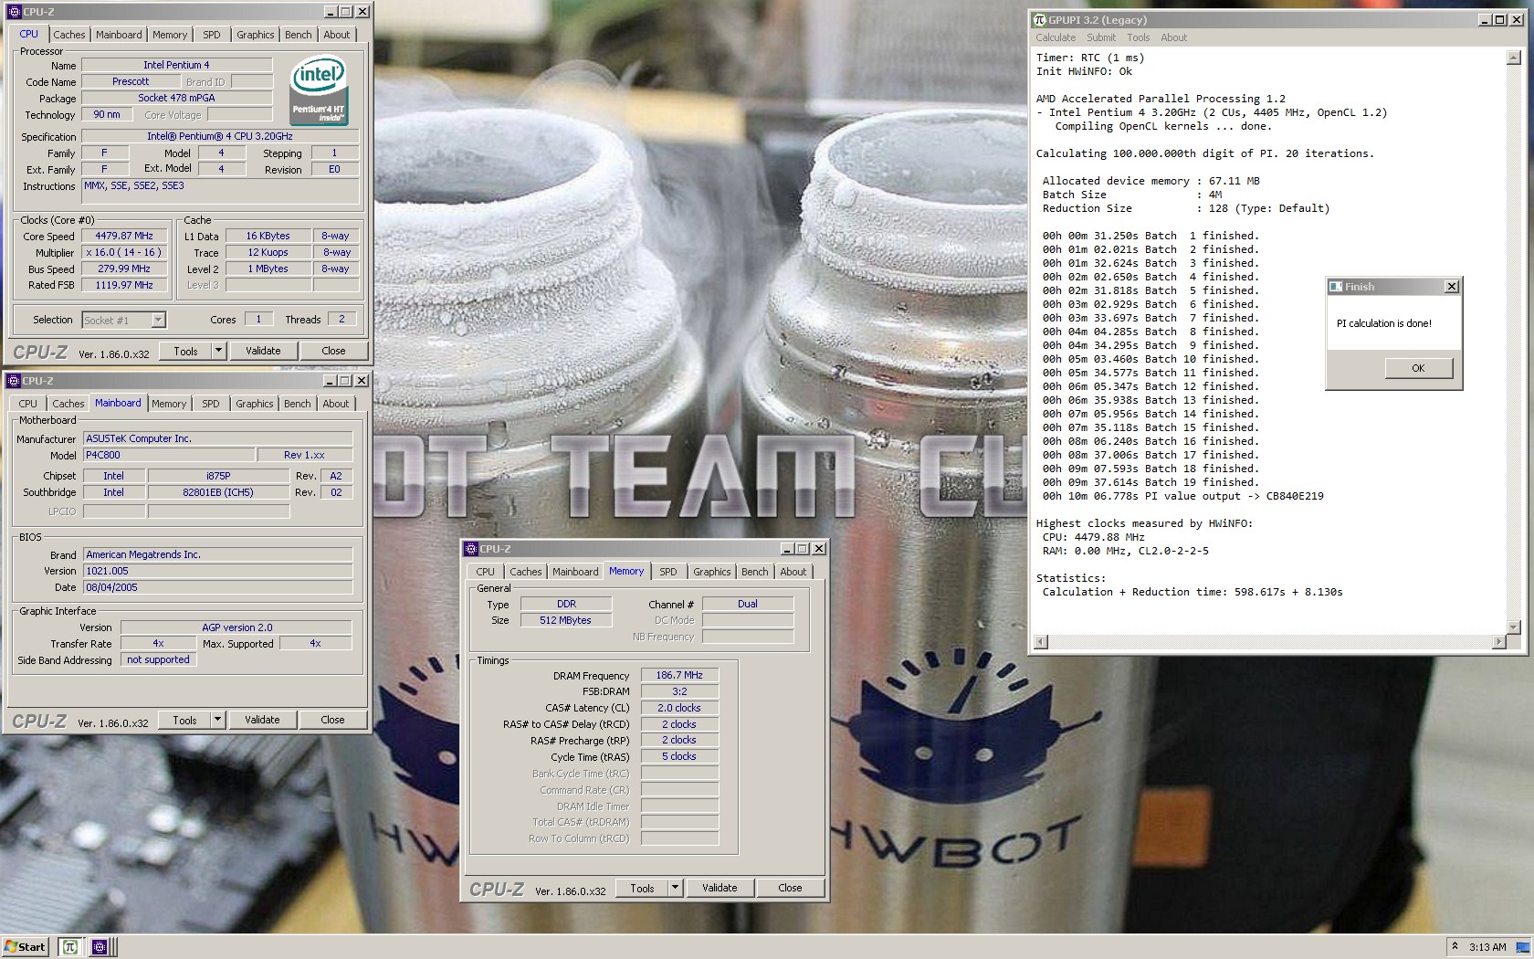1534x959 pixels.
Task: Click the Core Speed value 4479.87 MHz
Action: coord(124,236)
